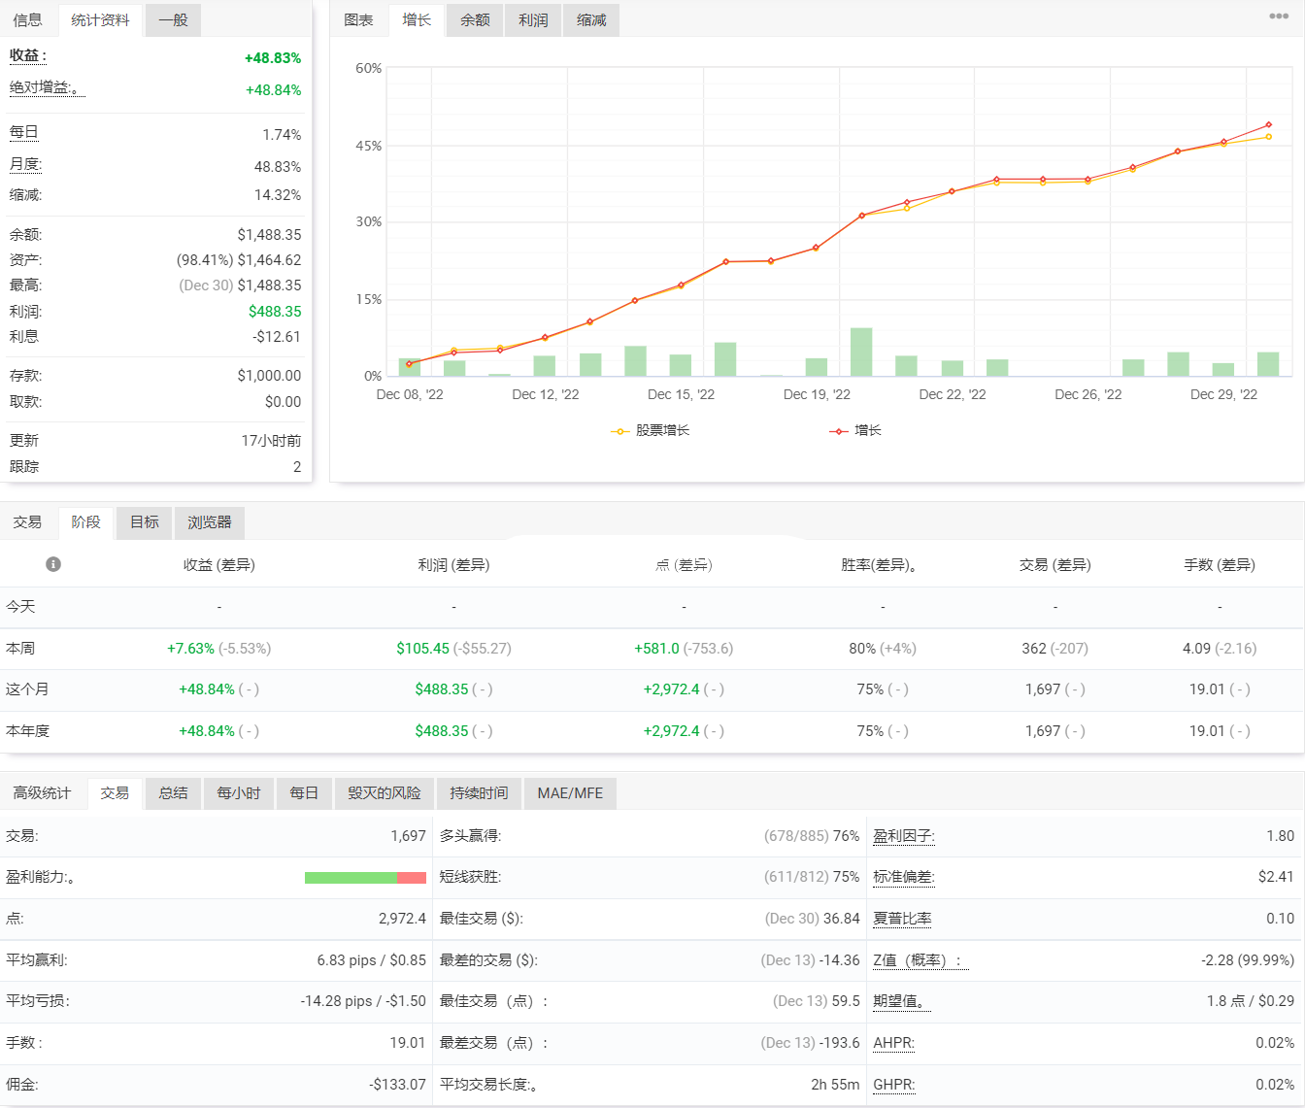Screen dimensions: 1305x1108
Task: Switch to the 余额 chart tab
Action: click(x=475, y=20)
